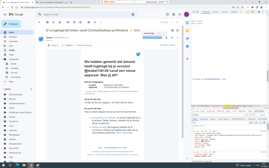Click the Compose button

(x=11, y=24)
